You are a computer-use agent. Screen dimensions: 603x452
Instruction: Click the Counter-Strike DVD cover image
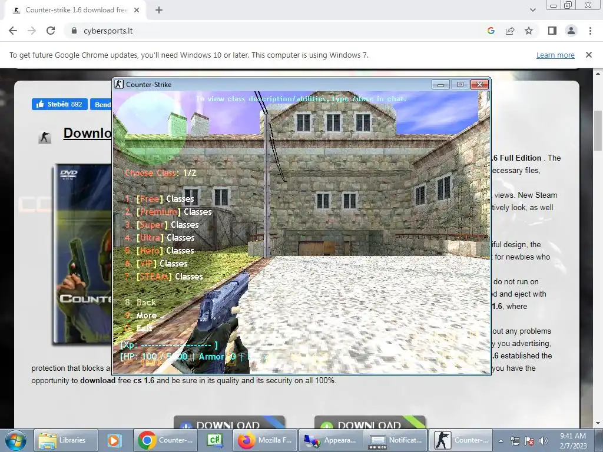(82, 254)
